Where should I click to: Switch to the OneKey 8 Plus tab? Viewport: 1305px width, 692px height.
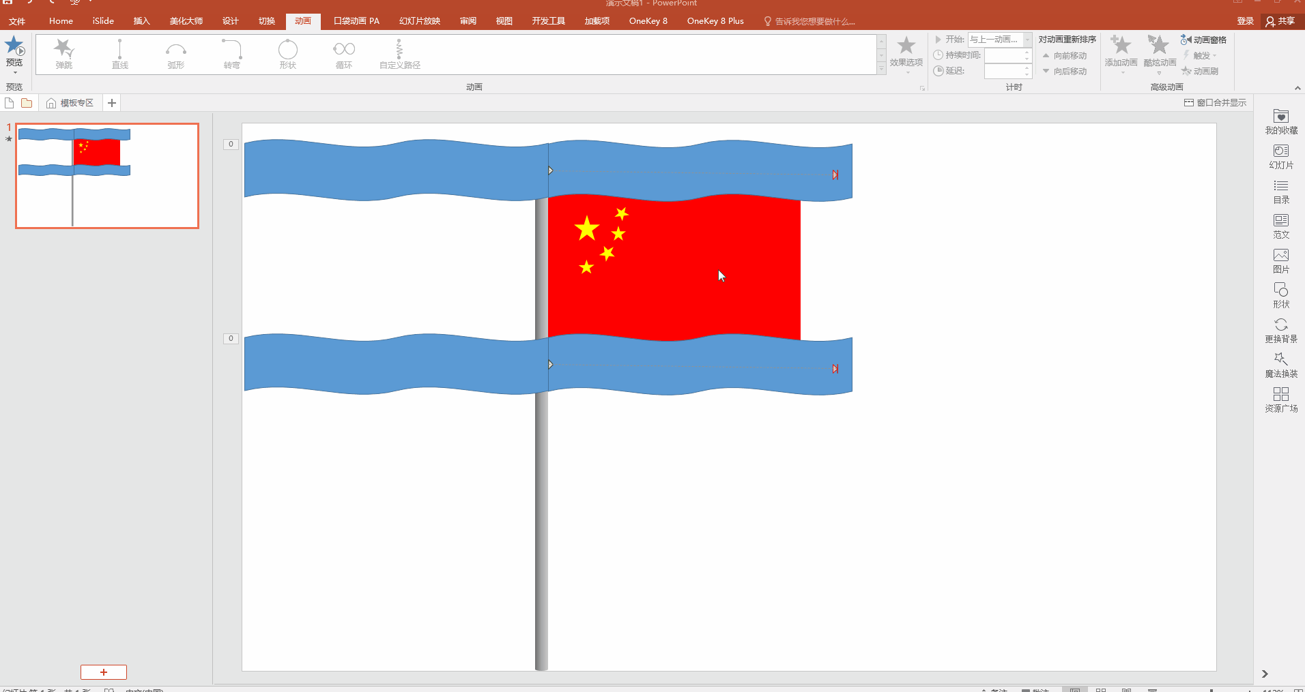[x=715, y=21]
